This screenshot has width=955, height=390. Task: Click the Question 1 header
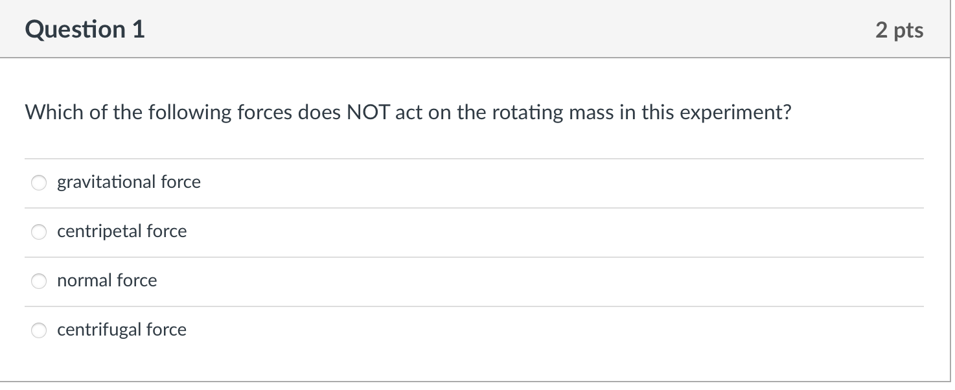pyautogui.click(x=84, y=29)
